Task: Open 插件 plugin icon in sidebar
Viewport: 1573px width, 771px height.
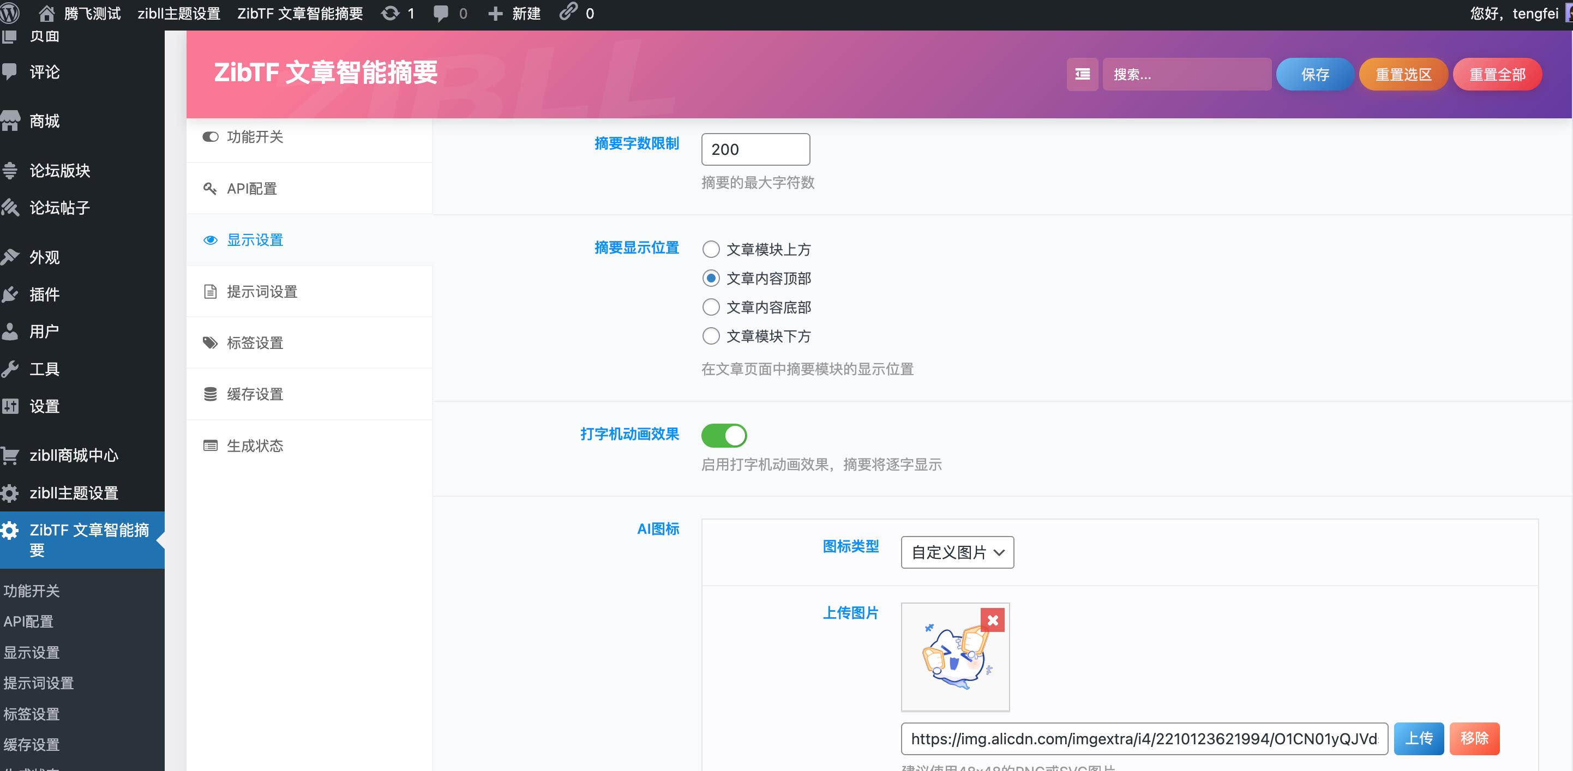Action: click(x=12, y=294)
